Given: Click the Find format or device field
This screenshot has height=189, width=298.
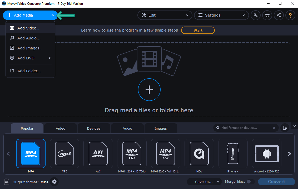Looking at the screenshot, I should tap(246, 128).
